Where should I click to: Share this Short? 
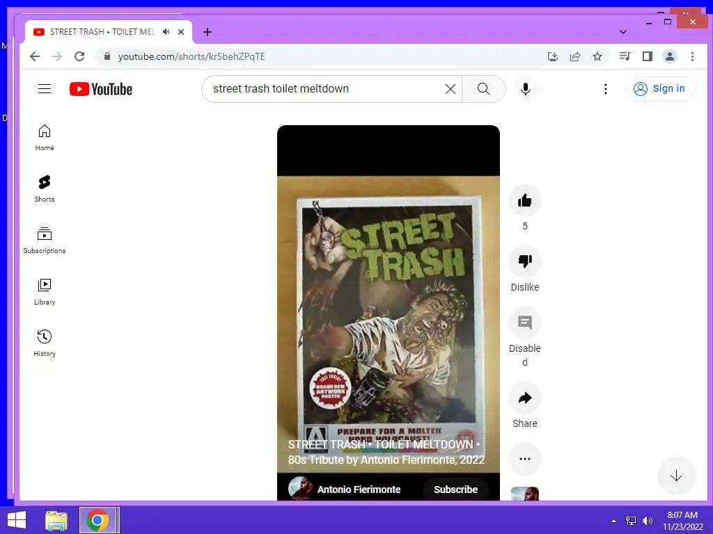tap(525, 398)
